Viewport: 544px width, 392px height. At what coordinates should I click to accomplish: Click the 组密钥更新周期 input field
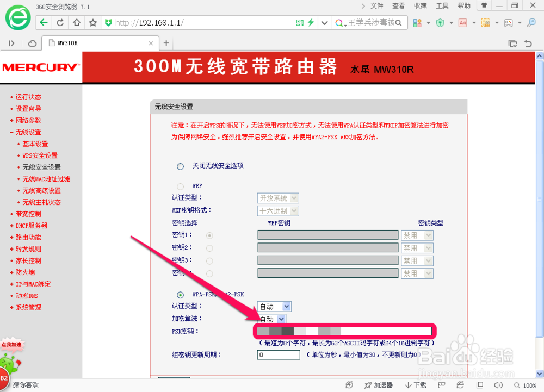click(x=279, y=354)
